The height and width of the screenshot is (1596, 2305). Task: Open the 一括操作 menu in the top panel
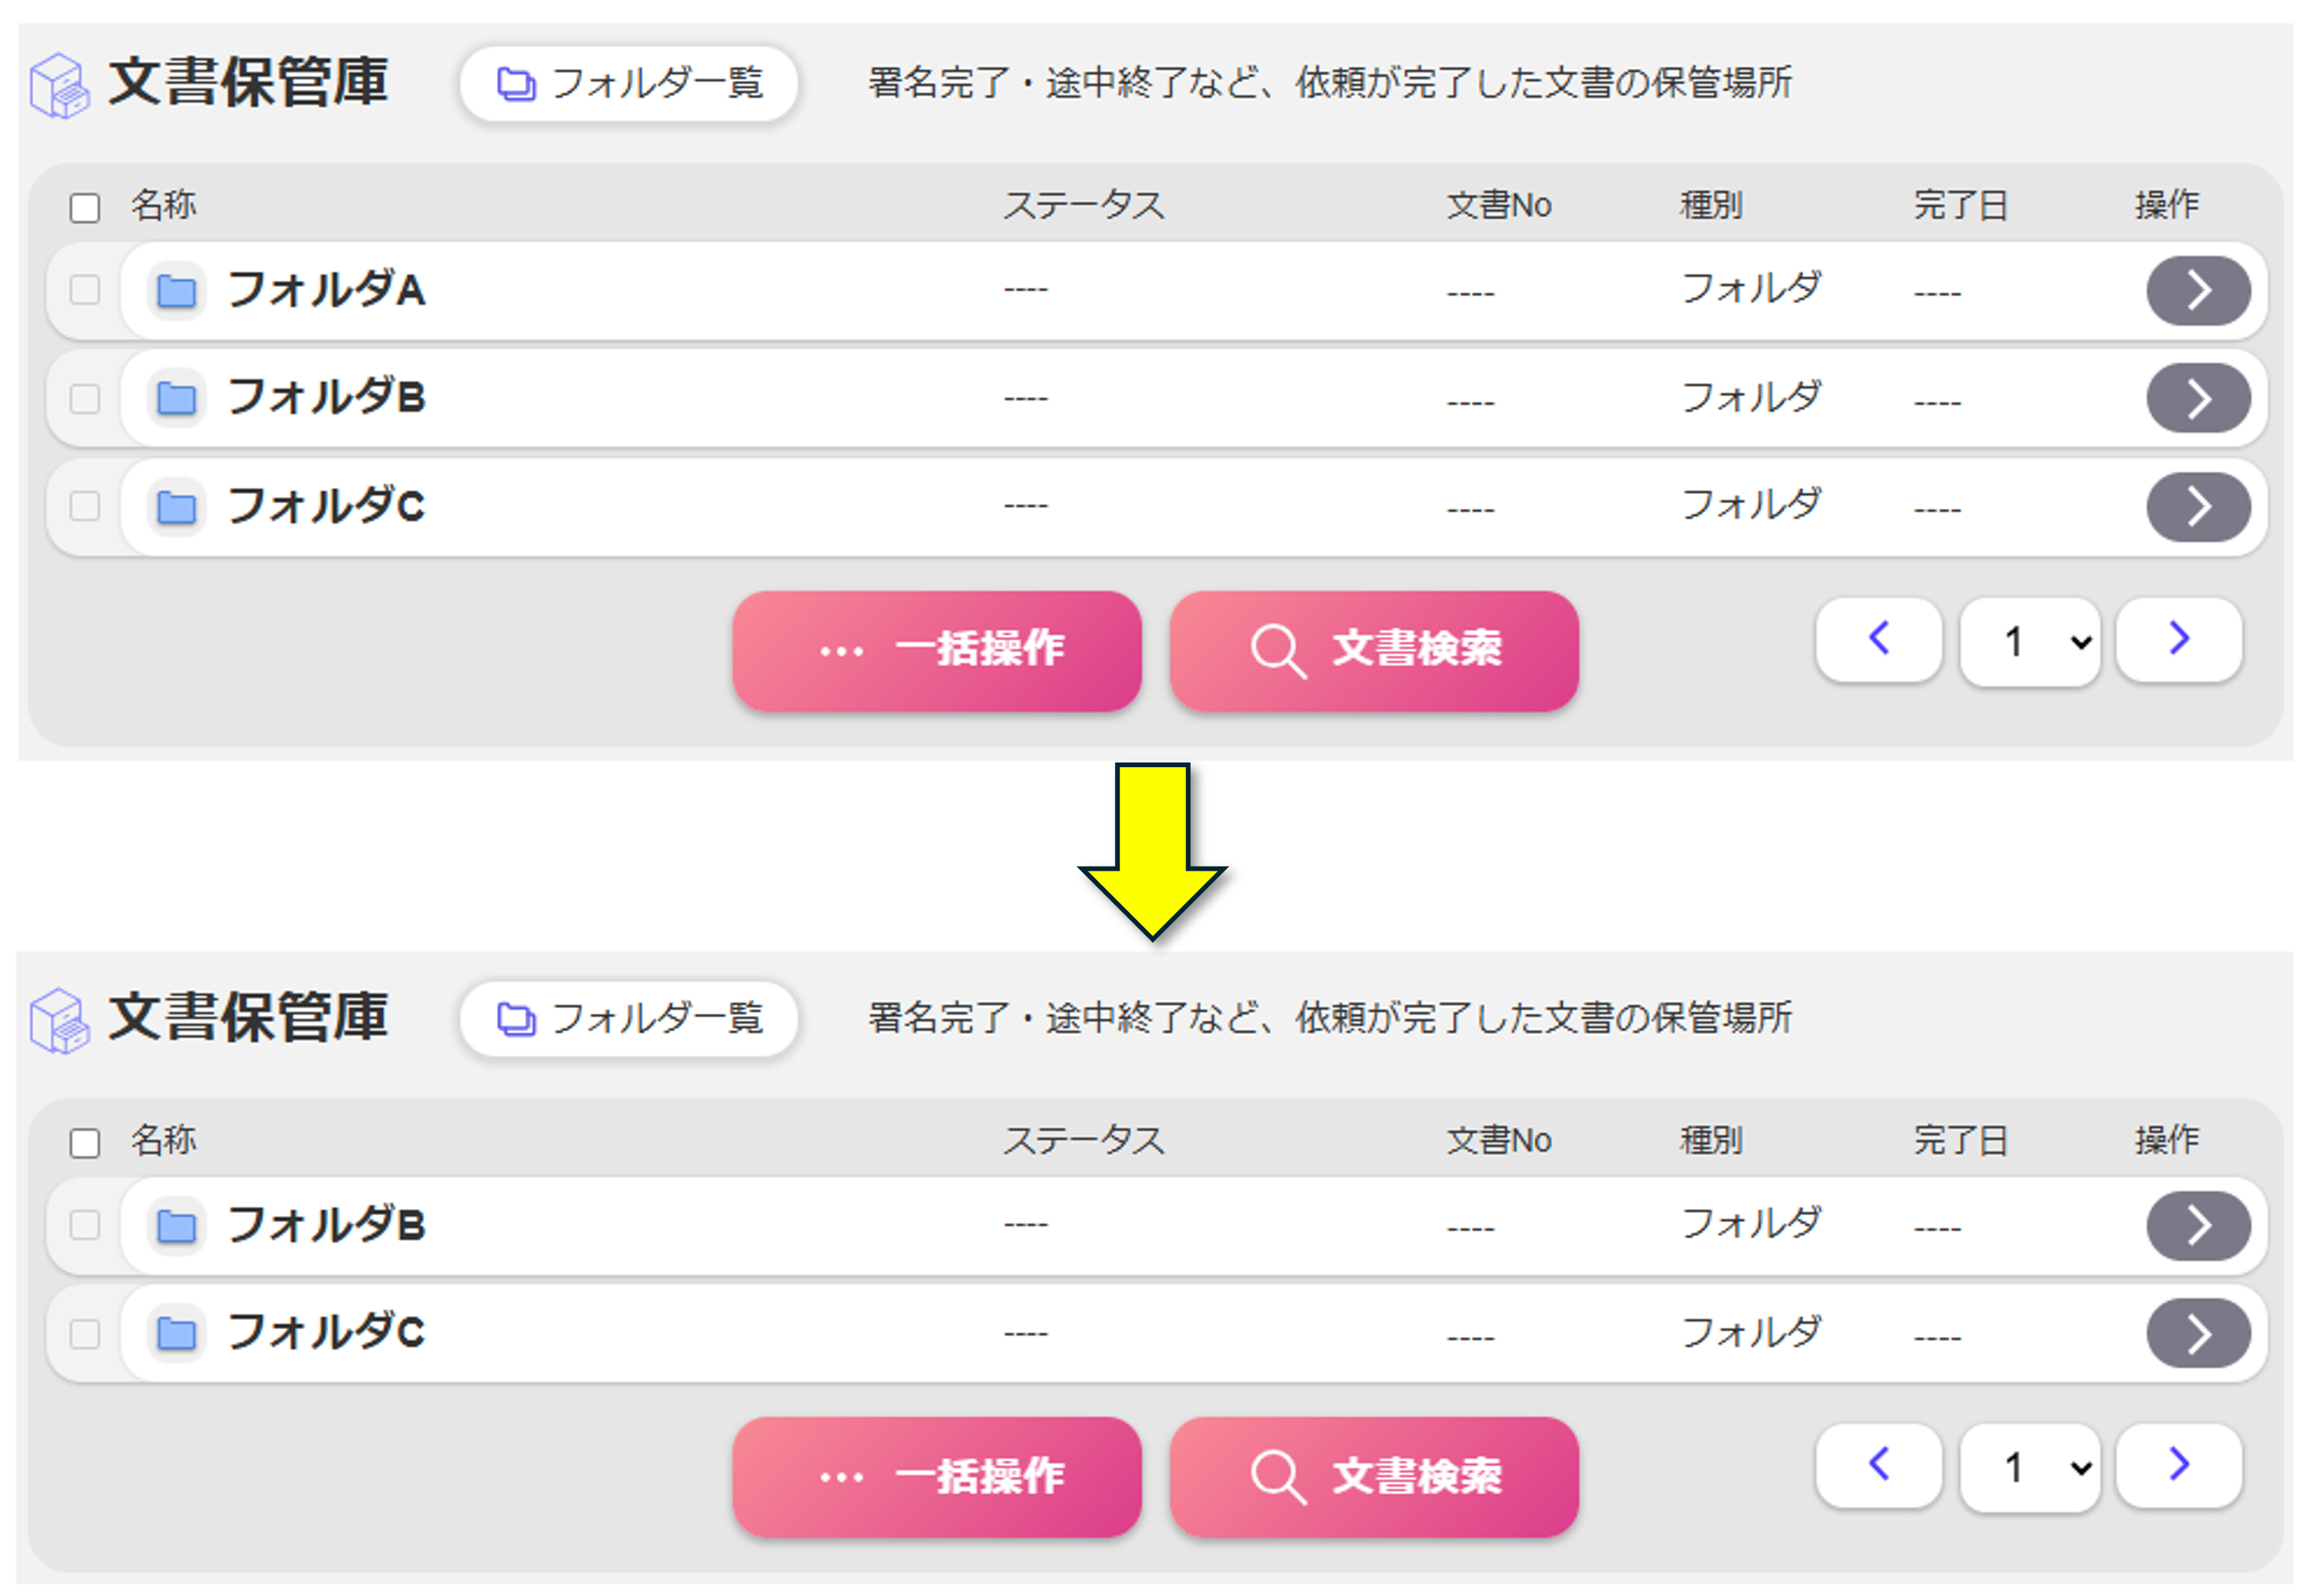[x=936, y=650]
